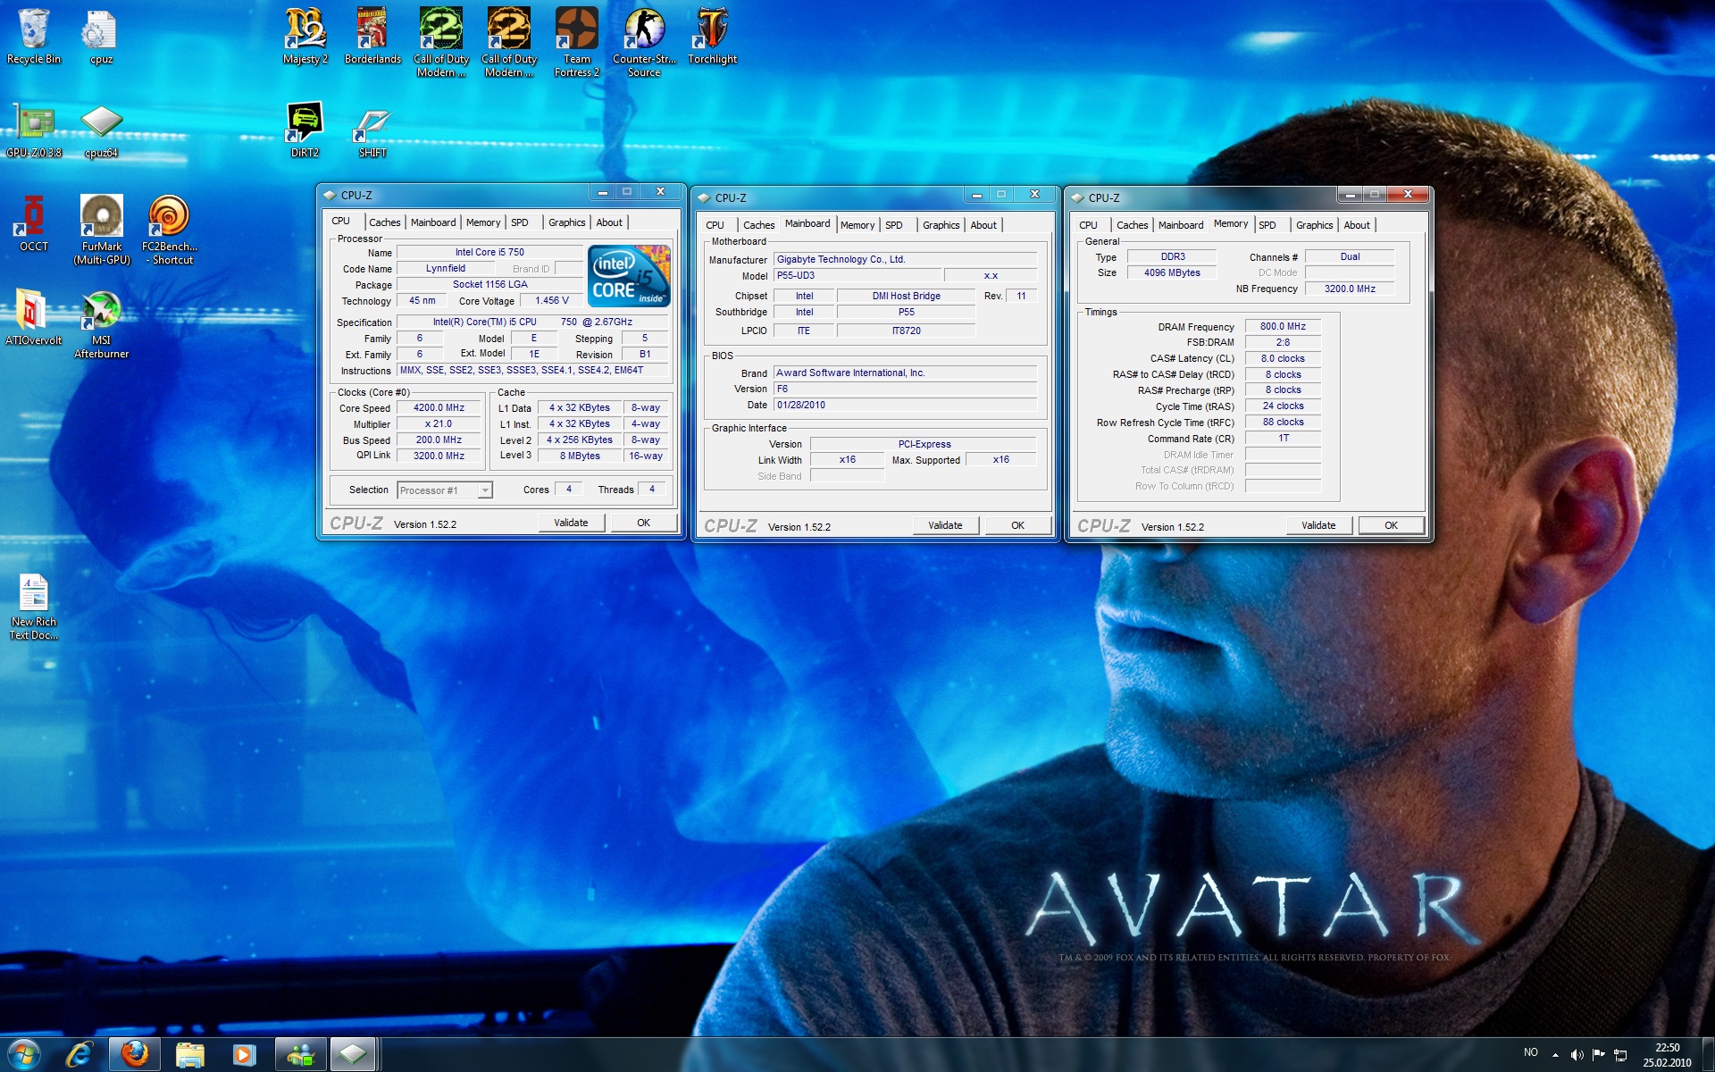The height and width of the screenshot is (1072, 1715).
Task: Click the volume speaker tray icon
Action: point(1577,1055)
